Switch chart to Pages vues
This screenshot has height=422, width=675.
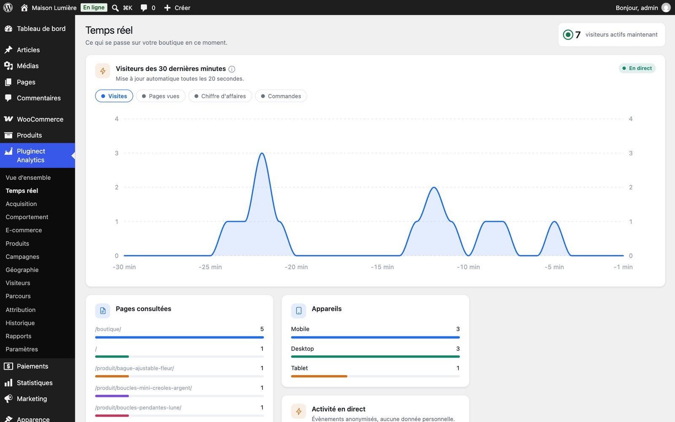coord(161,96)
